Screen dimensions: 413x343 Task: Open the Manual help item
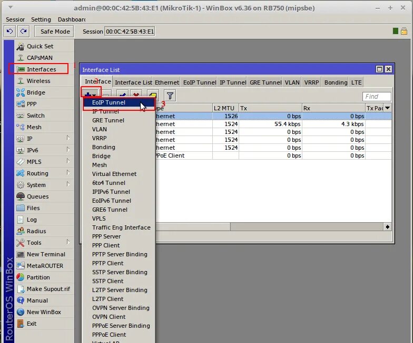tap(44, 300)
